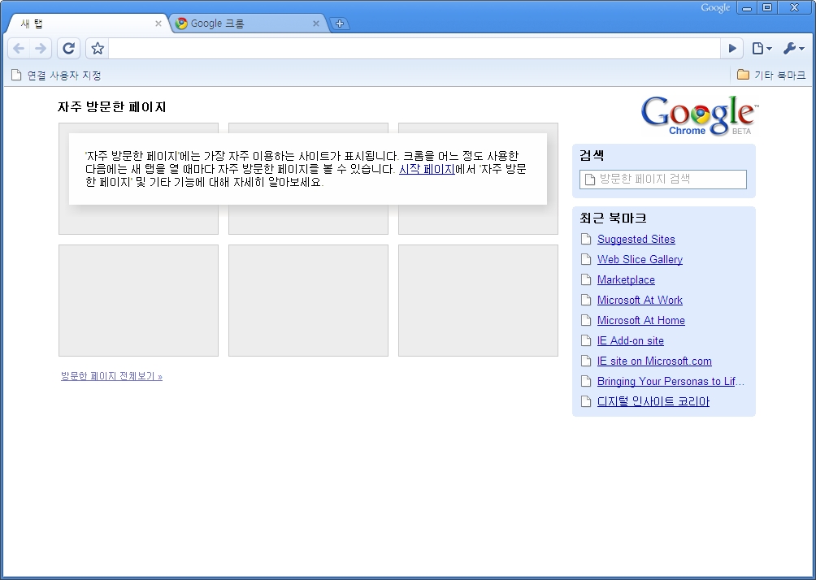Screen dimensions: 816x580
Task: Click page icon next to Microsoft At Work
Action: pos(586,300)
